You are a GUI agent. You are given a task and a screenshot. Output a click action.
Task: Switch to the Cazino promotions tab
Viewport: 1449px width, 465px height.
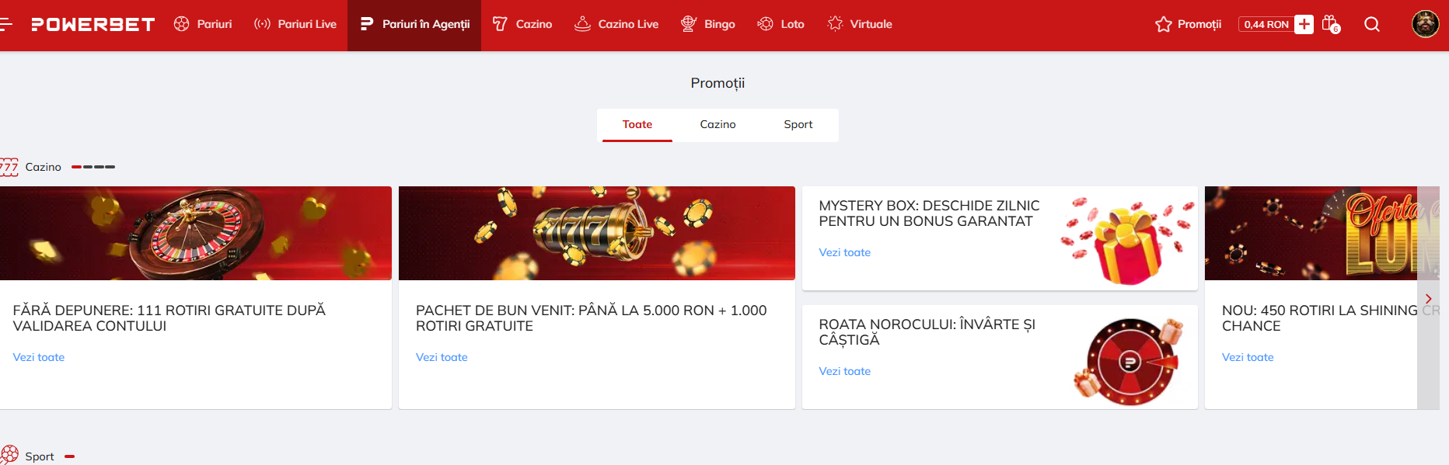click(718, 124)
